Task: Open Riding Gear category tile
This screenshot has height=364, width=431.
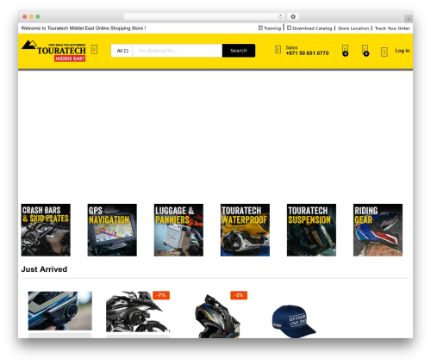Action: (x=378, y=230)
